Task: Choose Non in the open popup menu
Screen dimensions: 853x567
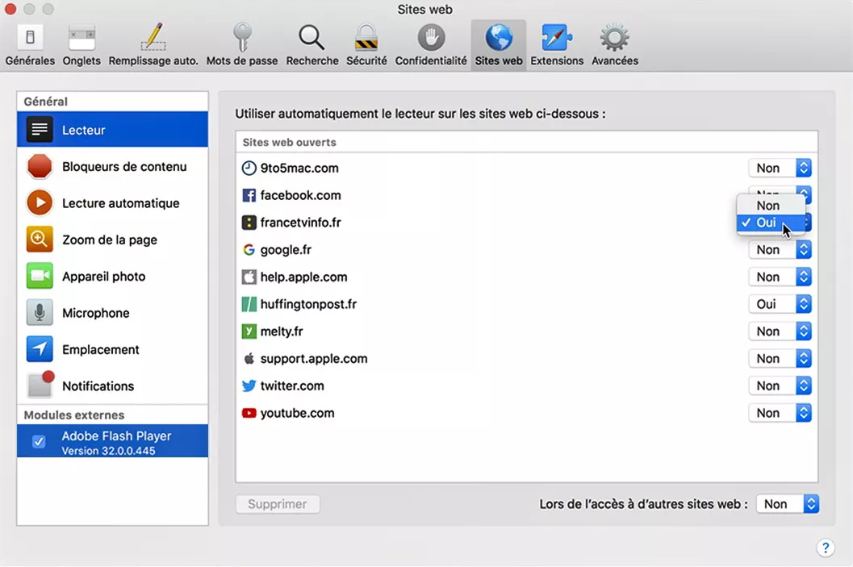Action: [x=767, y=206]
